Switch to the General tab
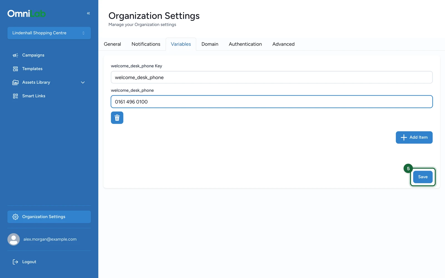 click(x=112, y=44)
